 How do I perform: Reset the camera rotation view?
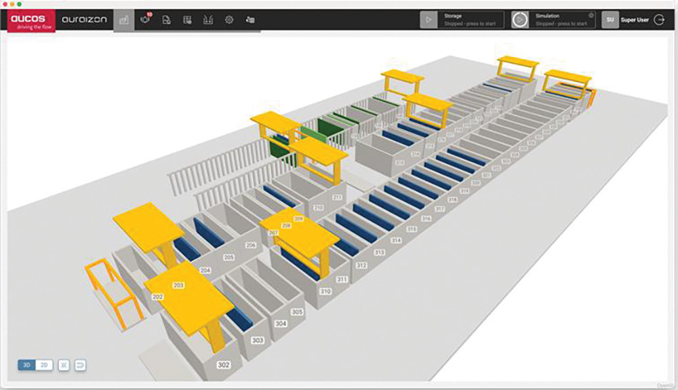[80, 365]
